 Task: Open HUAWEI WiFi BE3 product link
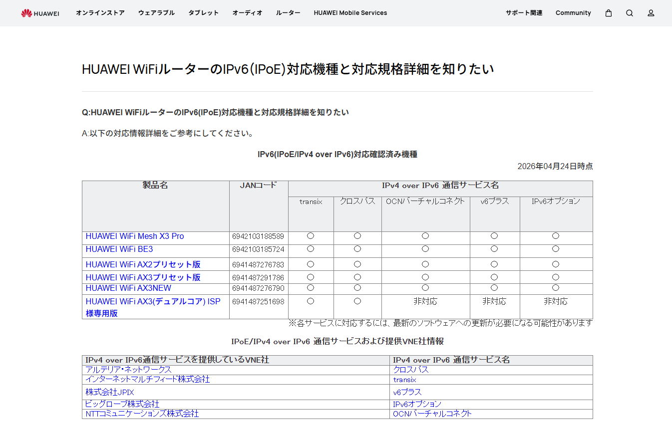pyautogui.click(x=119, y=249)
